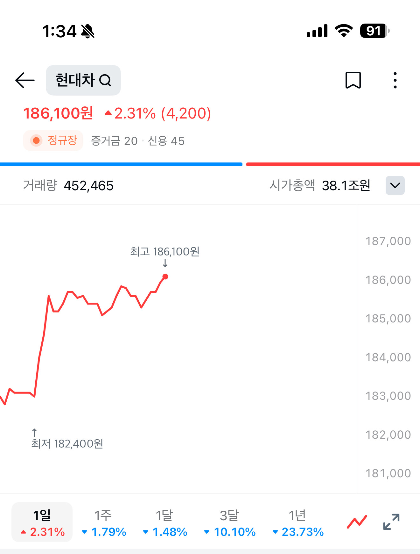Tap the blue buy-side ratio bar

(121, 164)
